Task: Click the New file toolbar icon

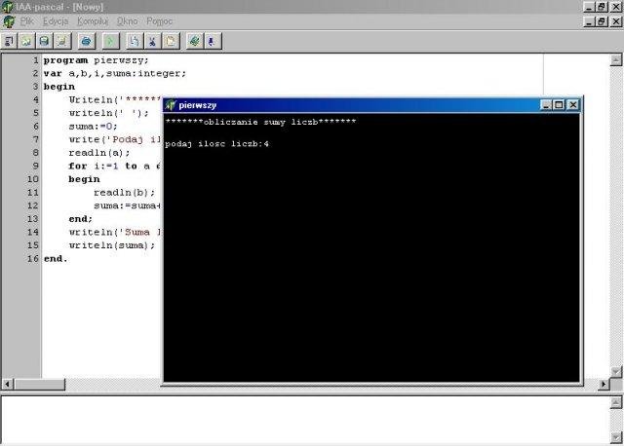Action: coord(9,41)
